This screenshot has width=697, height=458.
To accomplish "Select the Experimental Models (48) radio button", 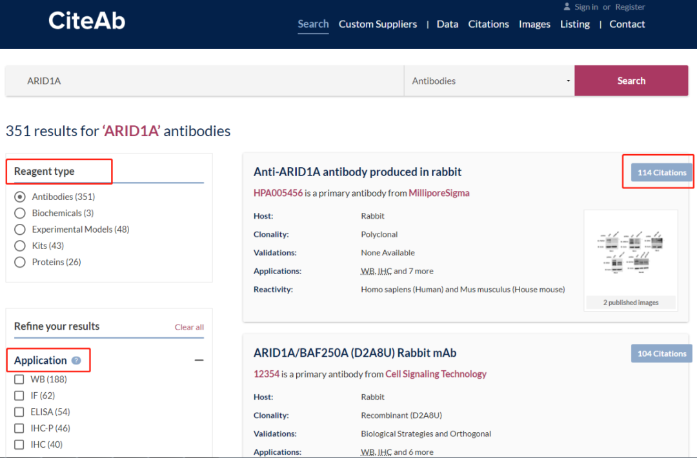I will coord(19,229).
